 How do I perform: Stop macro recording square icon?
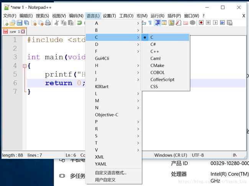208,23
